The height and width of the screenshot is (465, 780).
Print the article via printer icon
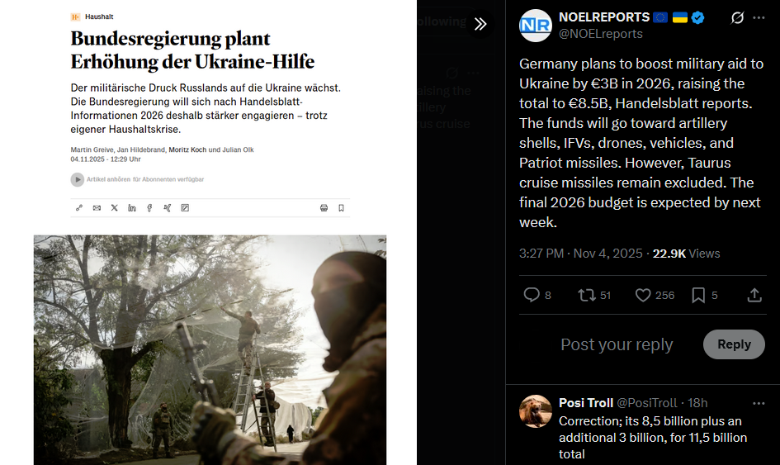[324, 207]
